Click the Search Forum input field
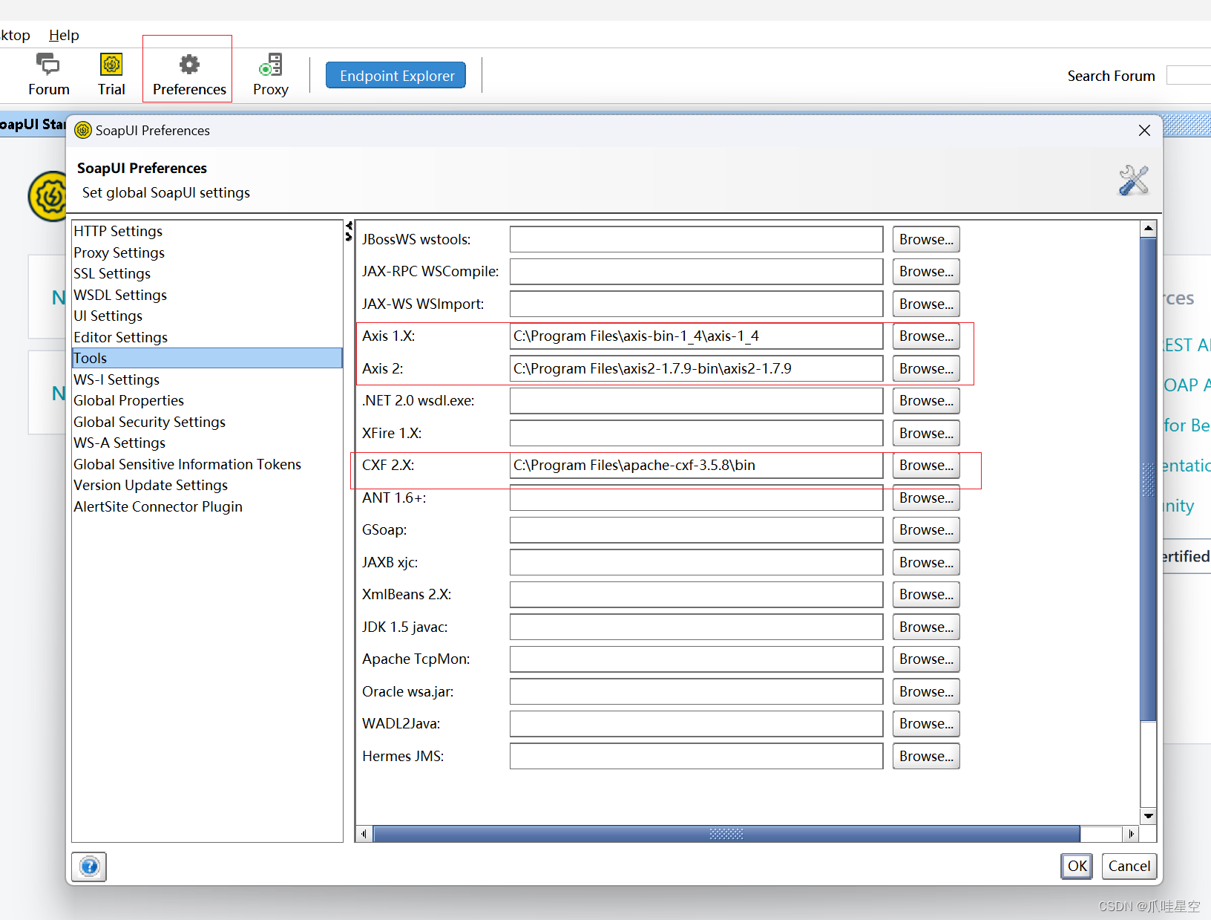Image resolution: width=1211 pixels, height=920 pixels. click(x=1189, y=75)
